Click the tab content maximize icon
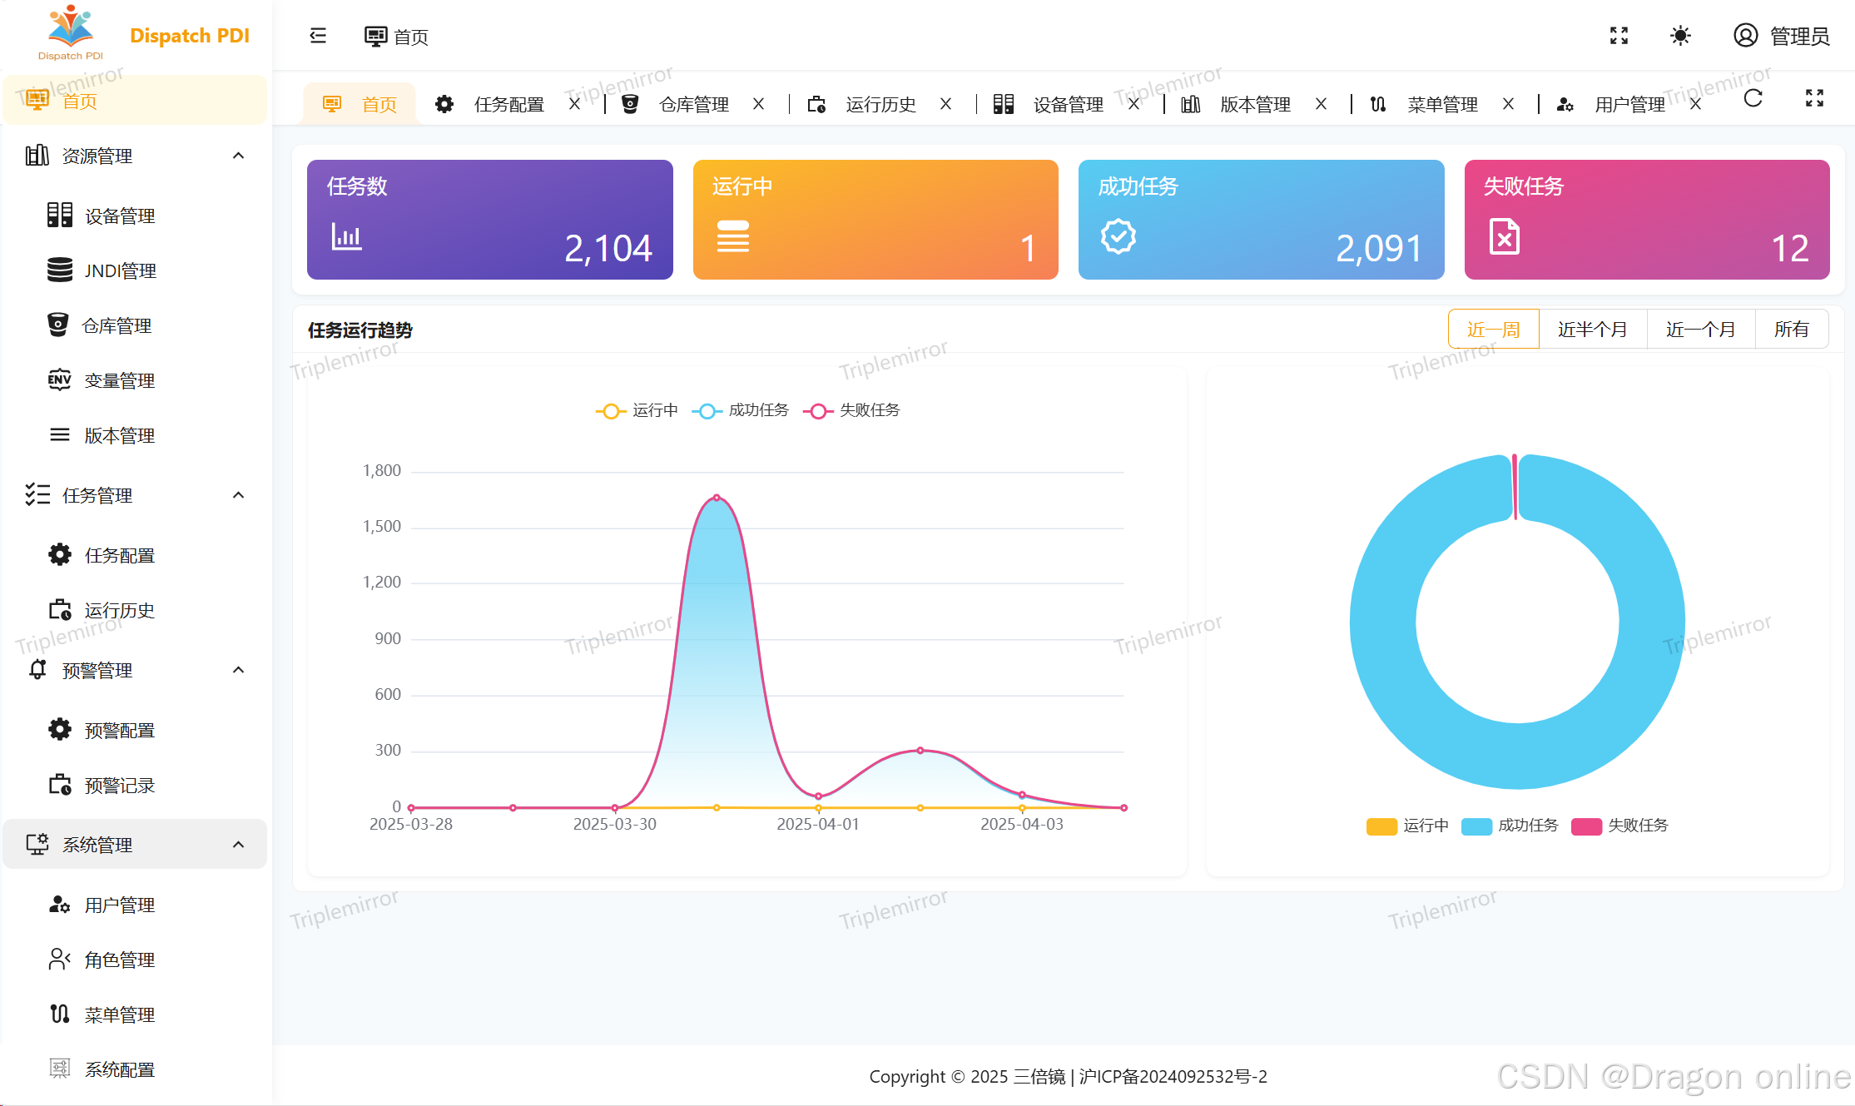 [1814, 99]
